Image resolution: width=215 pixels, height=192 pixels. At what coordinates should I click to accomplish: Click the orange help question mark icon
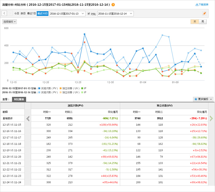(113, 5)
